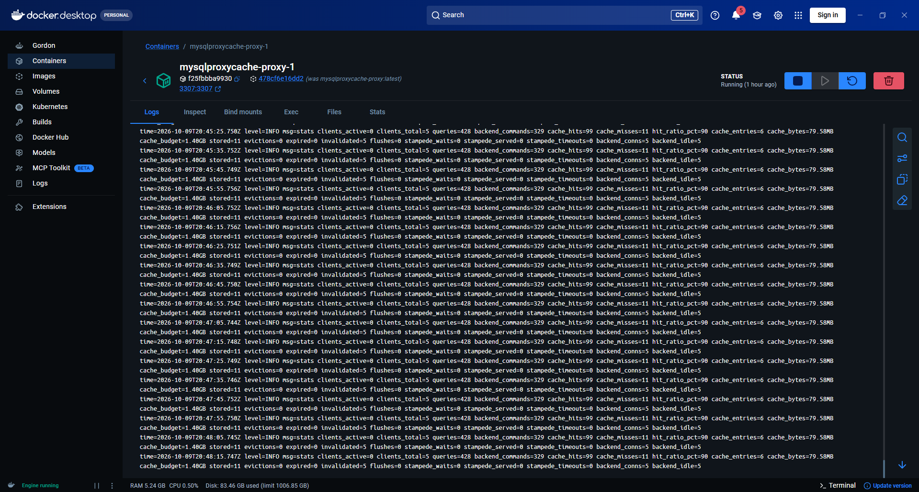The height and width of the screenshot is (492, 919).
Task: Copy logs to clipboard
Action: 902,179
